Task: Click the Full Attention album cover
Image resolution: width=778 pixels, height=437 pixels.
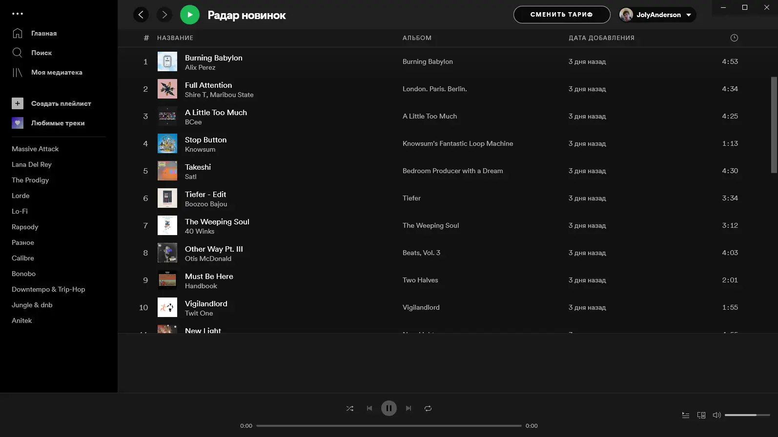Action: (x=167, y=89)
